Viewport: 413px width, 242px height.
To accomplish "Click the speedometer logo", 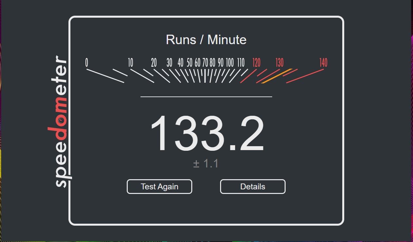I will click(60, 121).
